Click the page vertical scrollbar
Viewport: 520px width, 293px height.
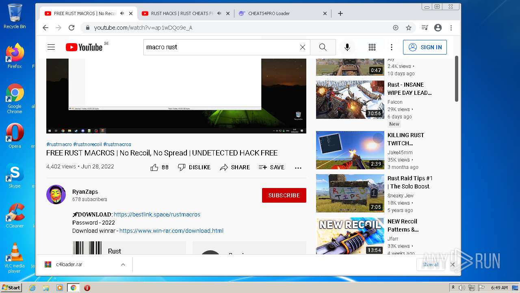click(457, 79)
